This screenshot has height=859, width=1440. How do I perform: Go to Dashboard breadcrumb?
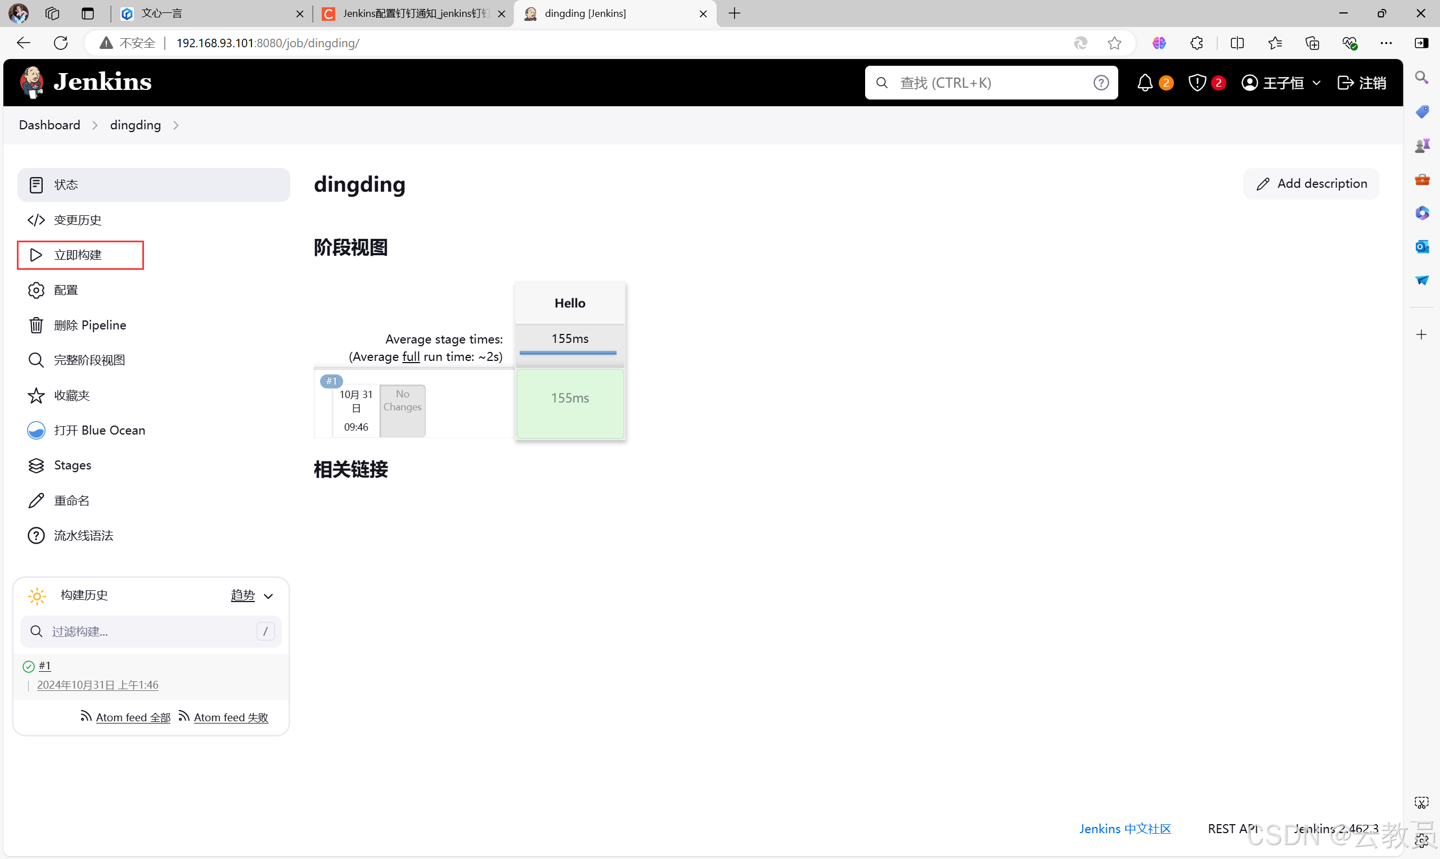tap(50, 125)
